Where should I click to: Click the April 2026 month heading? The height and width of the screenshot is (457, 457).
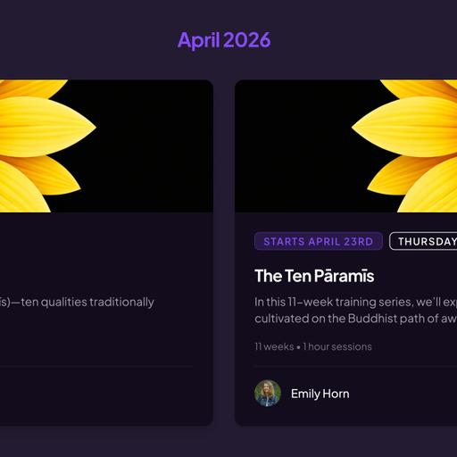tap(224, 40)
